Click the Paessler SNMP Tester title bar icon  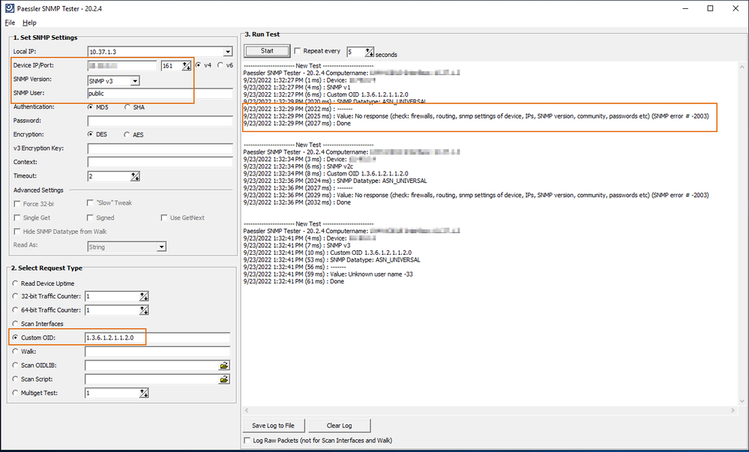[x=8, y=8]
